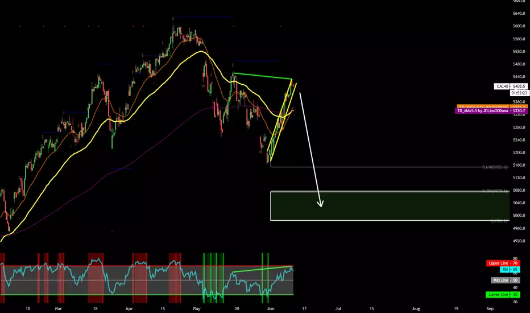Click the 5240.0 price axis value

519,140
